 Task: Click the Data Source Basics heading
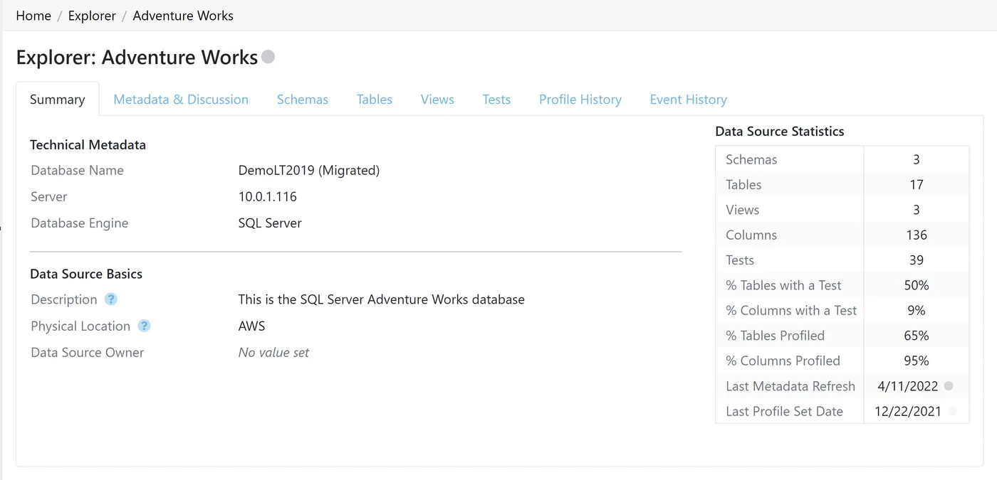click(86, 274)
